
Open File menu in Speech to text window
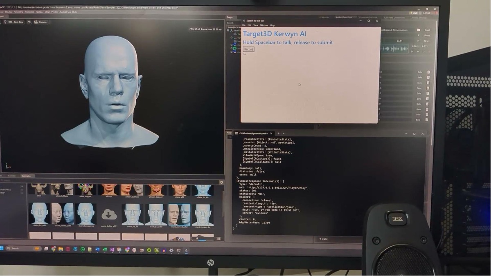(x=244, y=25)
